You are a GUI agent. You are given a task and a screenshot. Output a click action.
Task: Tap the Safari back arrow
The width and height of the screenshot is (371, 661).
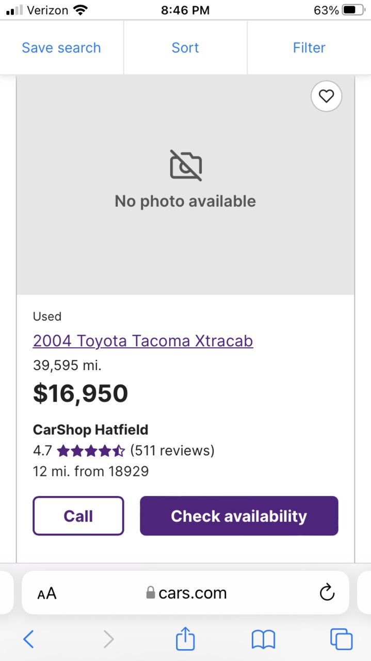(29, 639)
